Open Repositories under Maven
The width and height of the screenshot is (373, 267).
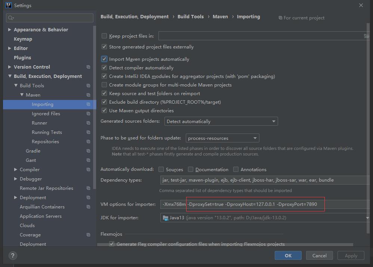pyautogui.click(x=46, y=141)
